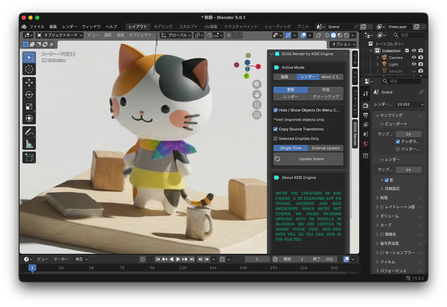Enable the Selected Empties Only checkbox
The width and height of the screenshot is (447, 307).
point(276,138)
